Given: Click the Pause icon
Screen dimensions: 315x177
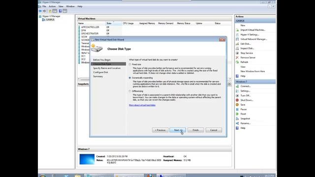Looking at the screenshot, I should click(237, 109).
